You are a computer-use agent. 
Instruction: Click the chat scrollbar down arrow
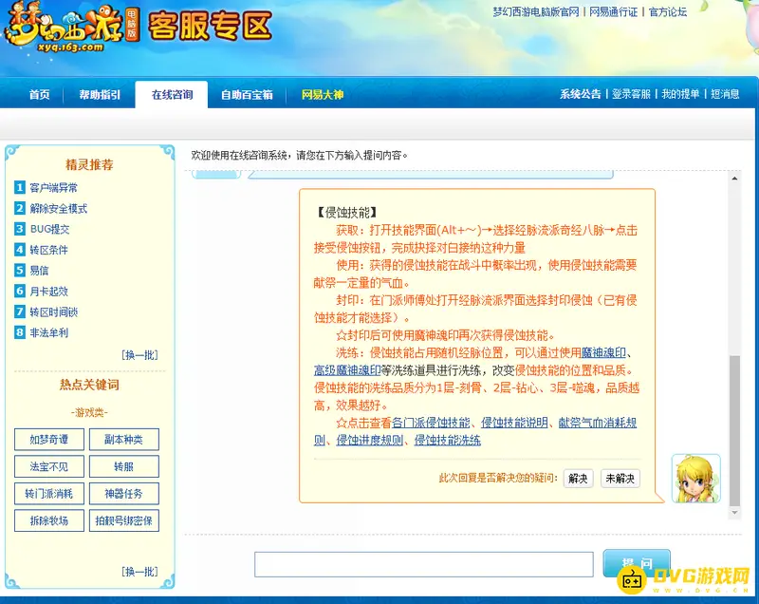point(734,513)
